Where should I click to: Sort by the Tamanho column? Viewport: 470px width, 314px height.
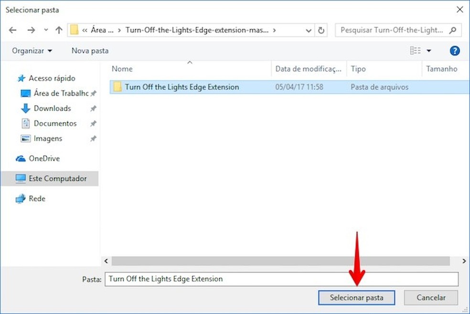tap(446, 69)
